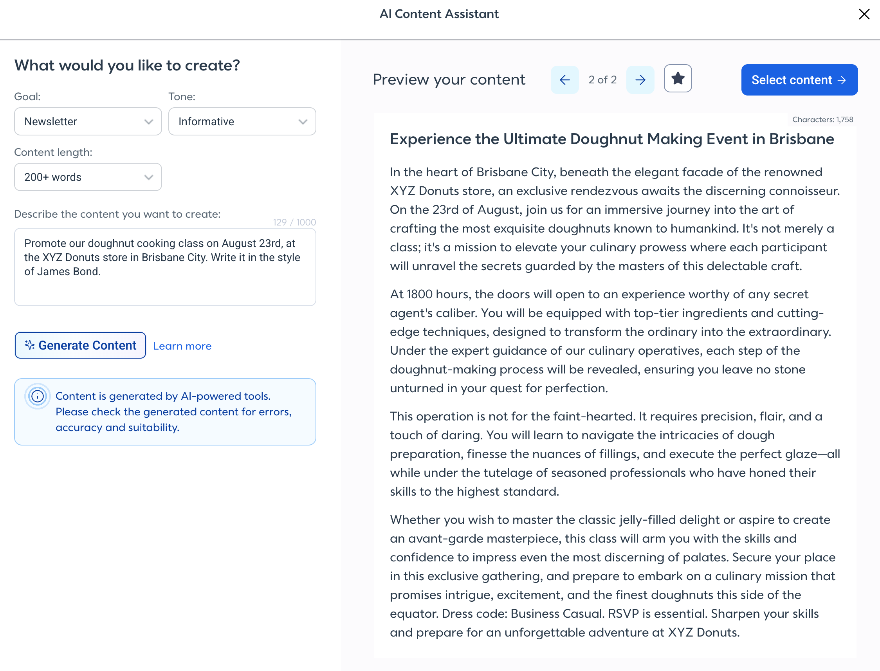This screenshot has width=880, height=671.
Task: Click the first paragraph of generated content
Action: [x=615, y=219]
